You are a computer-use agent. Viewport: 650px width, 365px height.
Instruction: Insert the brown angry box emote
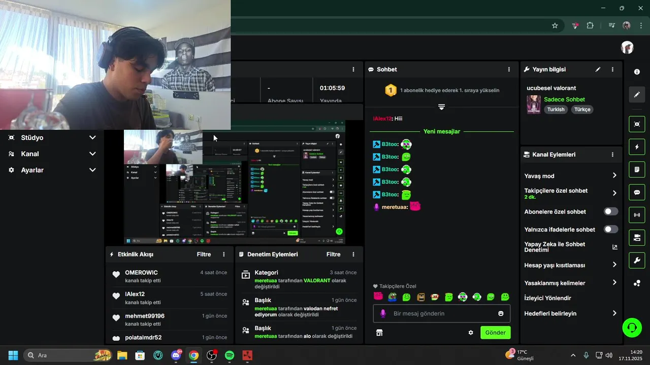420,297
